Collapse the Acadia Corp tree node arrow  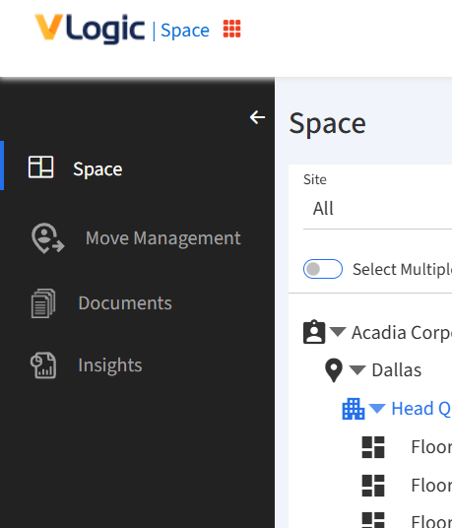[x=338, y=331]
